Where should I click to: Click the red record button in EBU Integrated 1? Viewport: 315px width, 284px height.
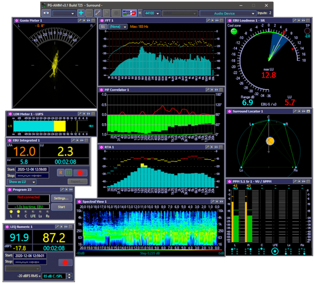click(80, 173)
